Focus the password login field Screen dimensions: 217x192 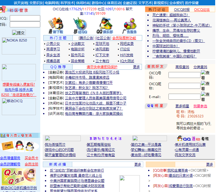(25, 24)
